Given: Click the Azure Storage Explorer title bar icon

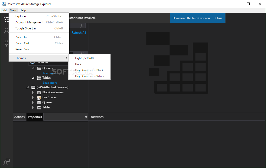Looking at the screenshot, I should tap(4, 4).
